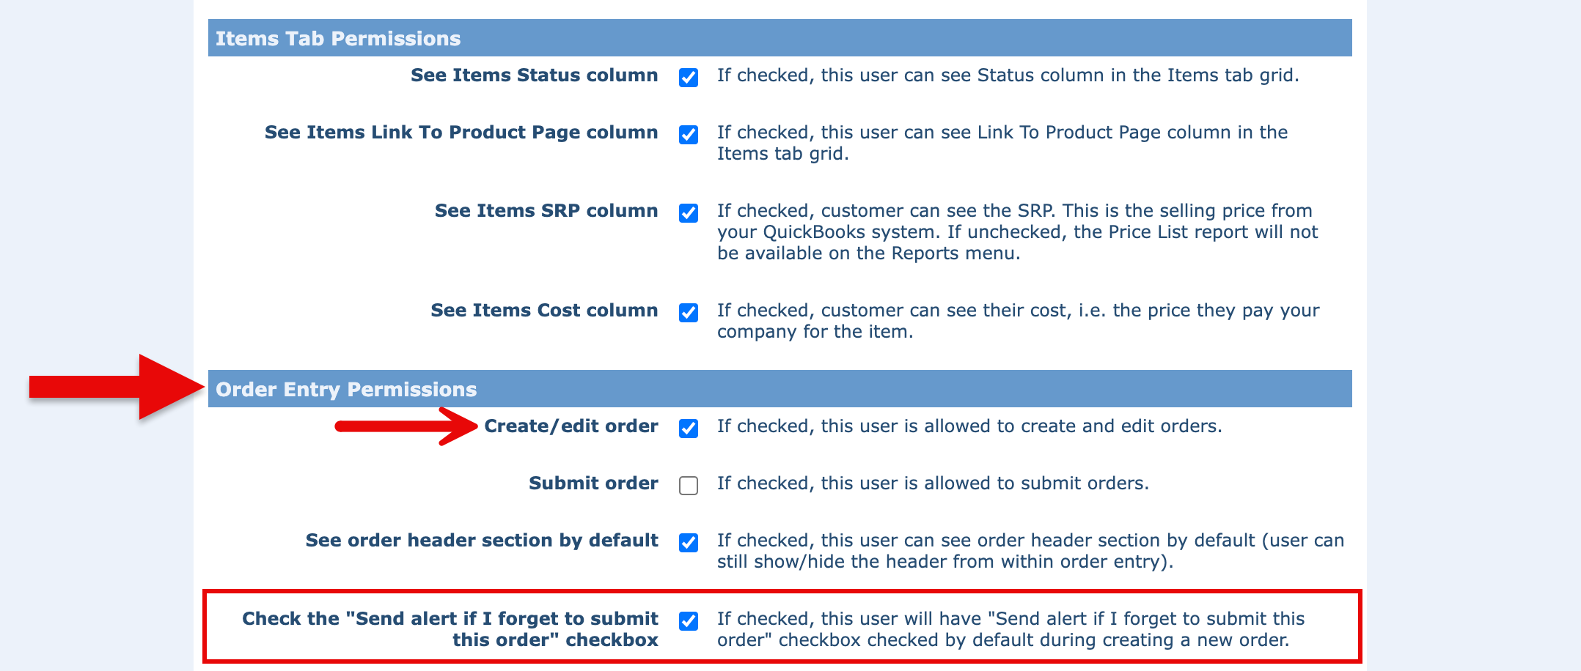This screenshot has height=671, width=1581.
Task: Click the Order Entry Permissions section header
Action: point(346,389)
